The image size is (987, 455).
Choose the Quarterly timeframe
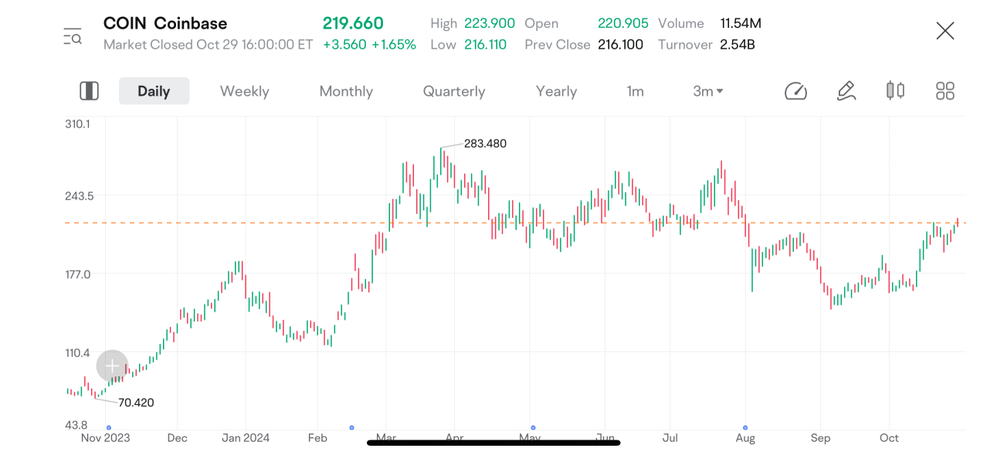pyautogui.click(x=454, y=91)
